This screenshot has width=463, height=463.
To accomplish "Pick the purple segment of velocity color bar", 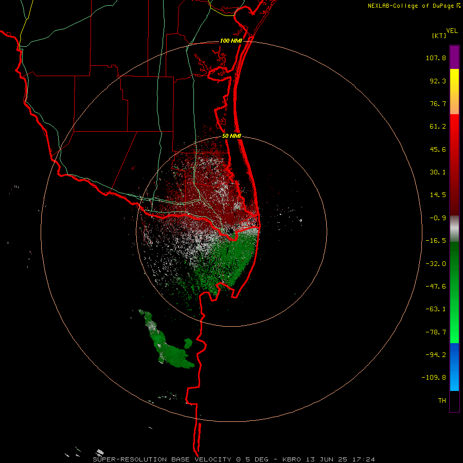I will pos(454,57).
